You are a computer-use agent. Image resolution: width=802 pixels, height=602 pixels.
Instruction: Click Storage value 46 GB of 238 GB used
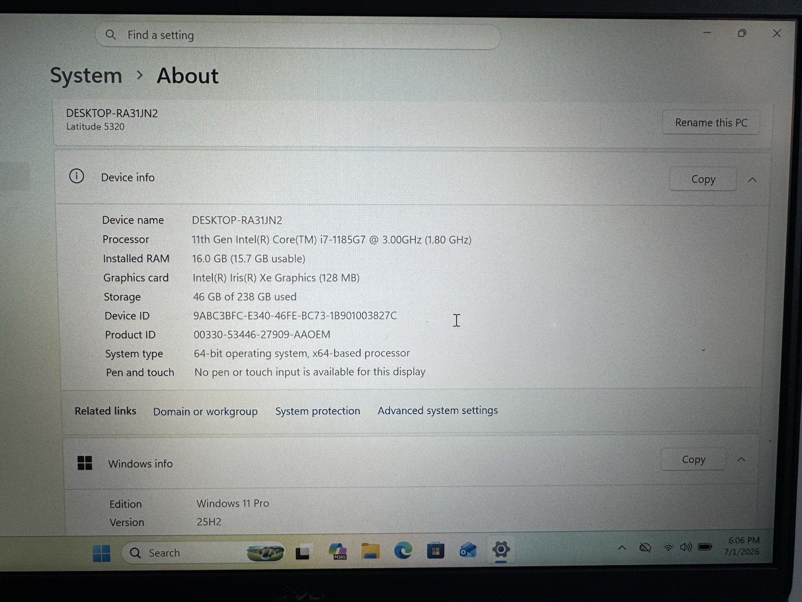coord(245,297)
